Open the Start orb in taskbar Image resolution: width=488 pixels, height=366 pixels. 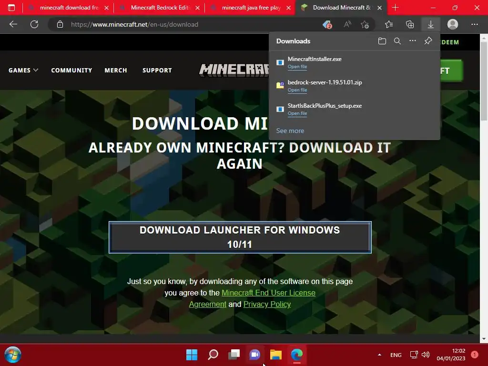13,355
